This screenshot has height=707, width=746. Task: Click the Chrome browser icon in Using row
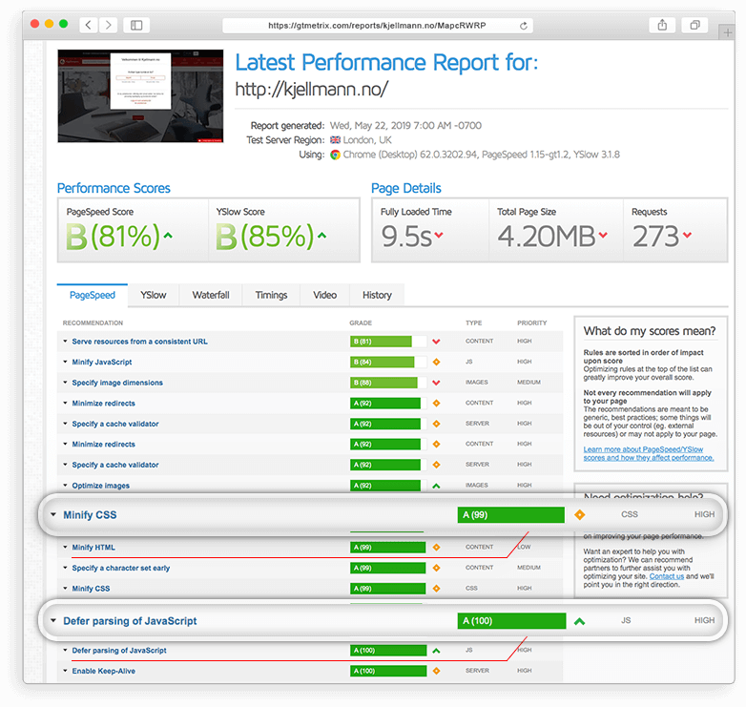tap(336, 155)
